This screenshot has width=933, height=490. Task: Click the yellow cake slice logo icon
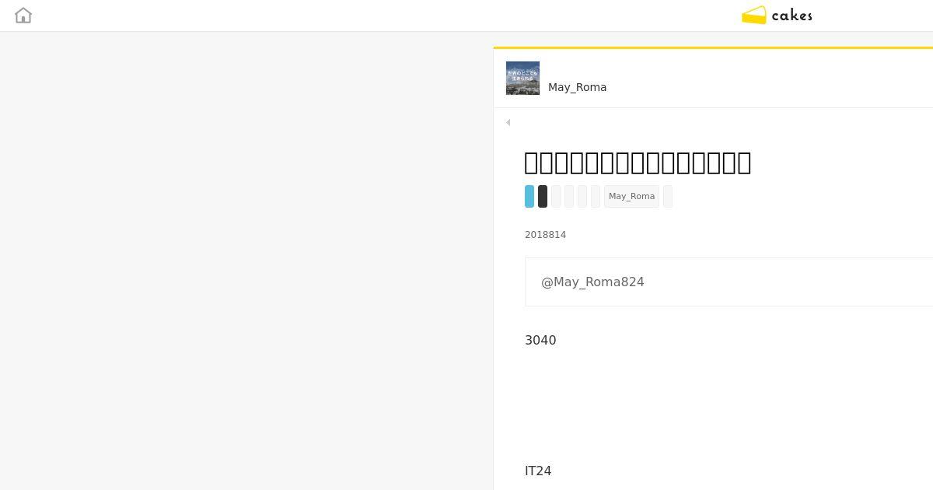(753, 16)
